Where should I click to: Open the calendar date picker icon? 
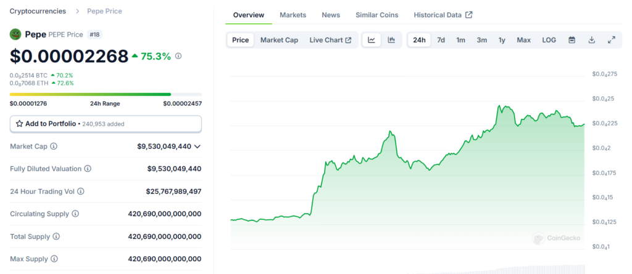click(x=572, y=40)
